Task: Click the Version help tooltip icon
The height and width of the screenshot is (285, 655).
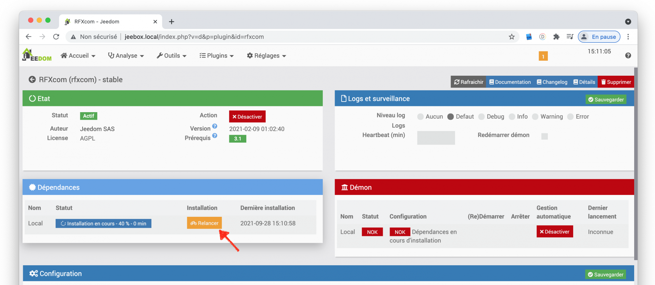Action: coord(215,126)
